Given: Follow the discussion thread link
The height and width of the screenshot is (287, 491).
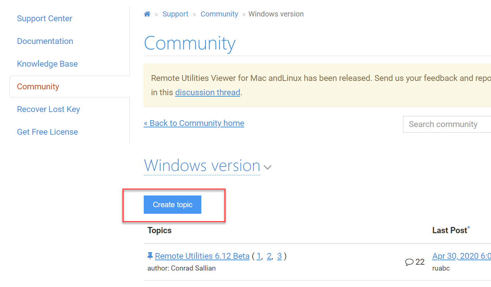Looking at the screenshot, I should pyautogui.click(x=208, y=92).
